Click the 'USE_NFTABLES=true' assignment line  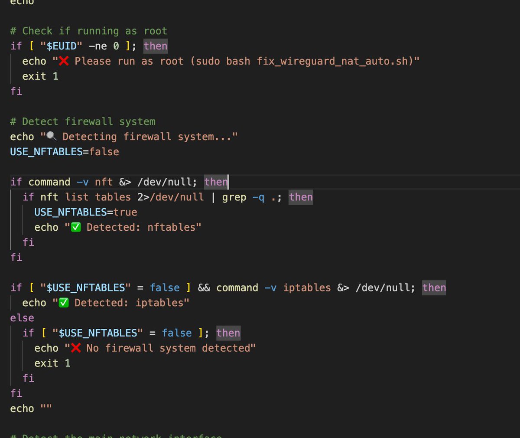86,212
